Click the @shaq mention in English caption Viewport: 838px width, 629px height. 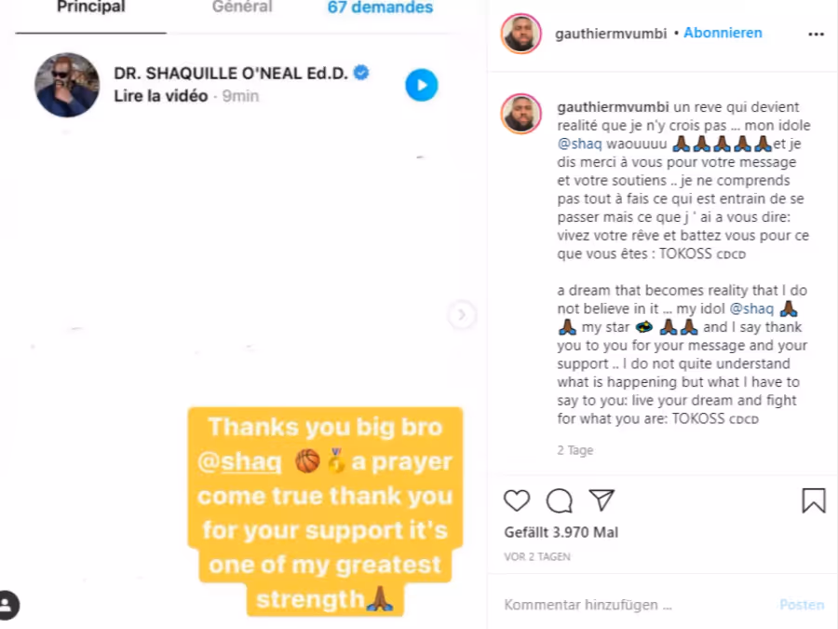click(x=751, y=308)
